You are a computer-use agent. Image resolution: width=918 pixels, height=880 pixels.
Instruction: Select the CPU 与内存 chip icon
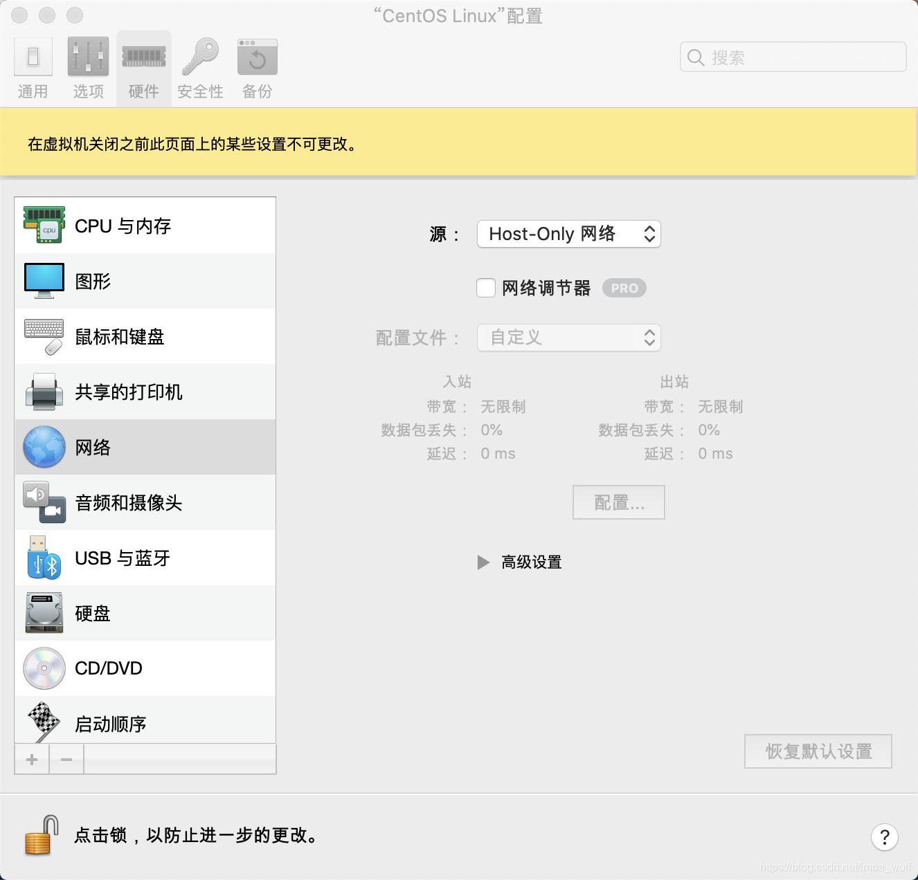pyautogui.click(x=44, y=226)
